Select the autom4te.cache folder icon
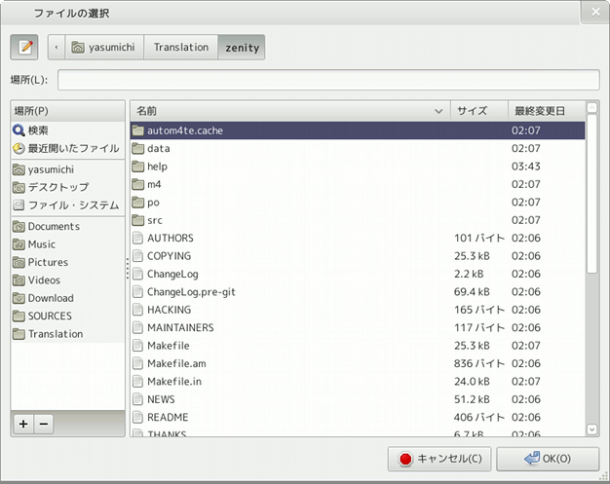The image size is (610, 484). pos(137,130)
